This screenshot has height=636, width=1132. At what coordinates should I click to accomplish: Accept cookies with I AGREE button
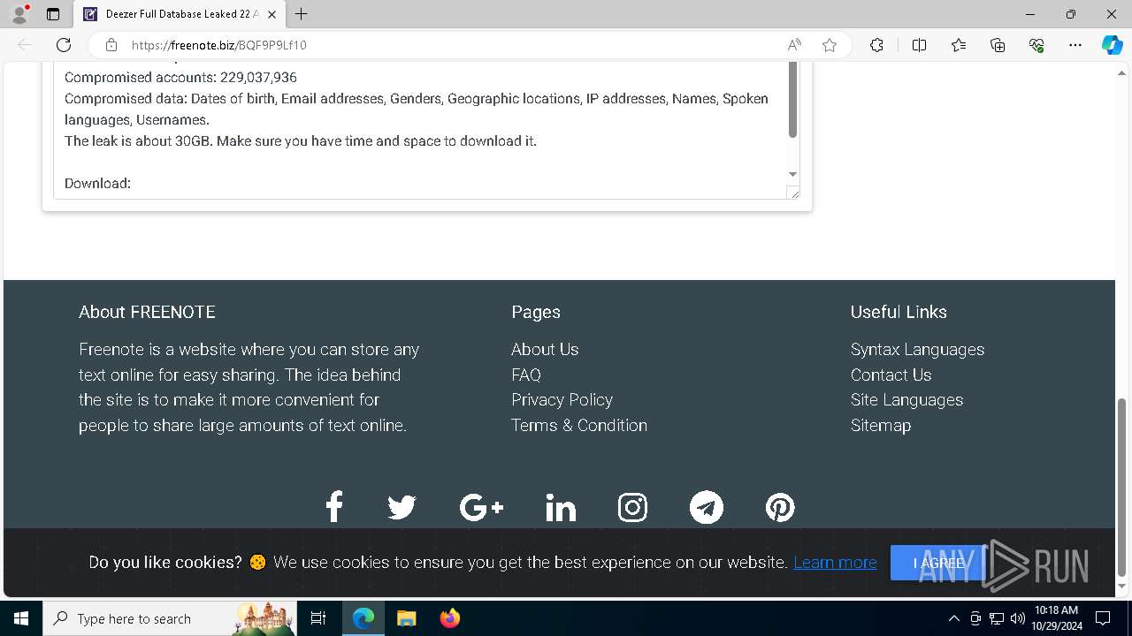938,563
